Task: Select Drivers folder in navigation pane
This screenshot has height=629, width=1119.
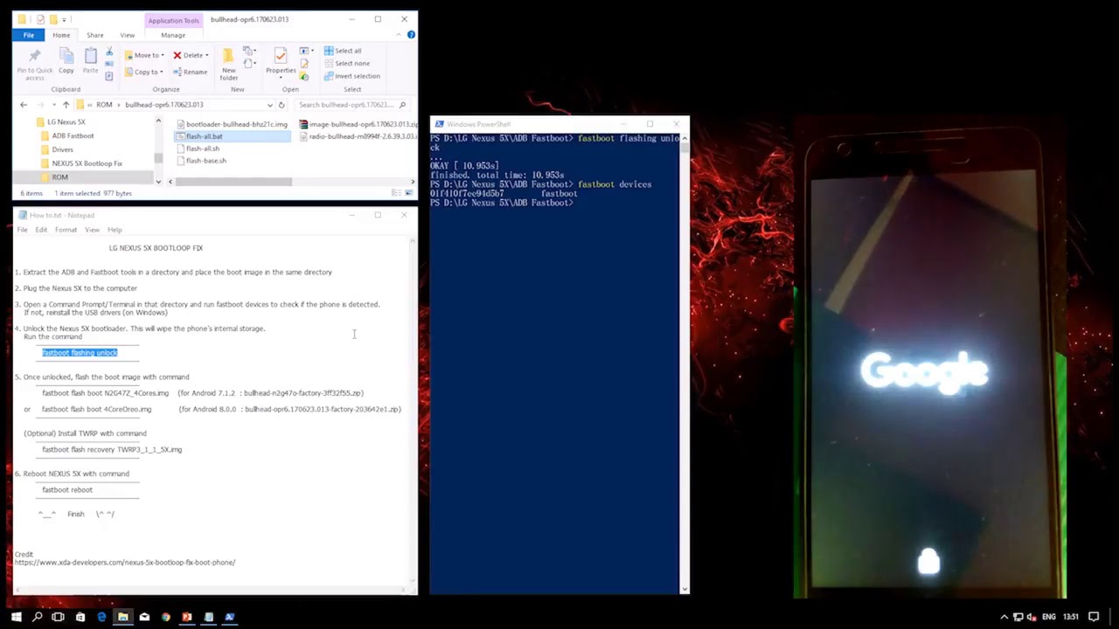Action: point(62,149)
